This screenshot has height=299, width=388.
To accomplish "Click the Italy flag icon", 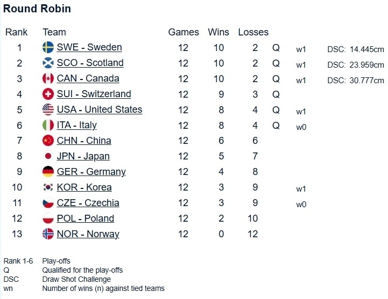I will pos(48,125).
